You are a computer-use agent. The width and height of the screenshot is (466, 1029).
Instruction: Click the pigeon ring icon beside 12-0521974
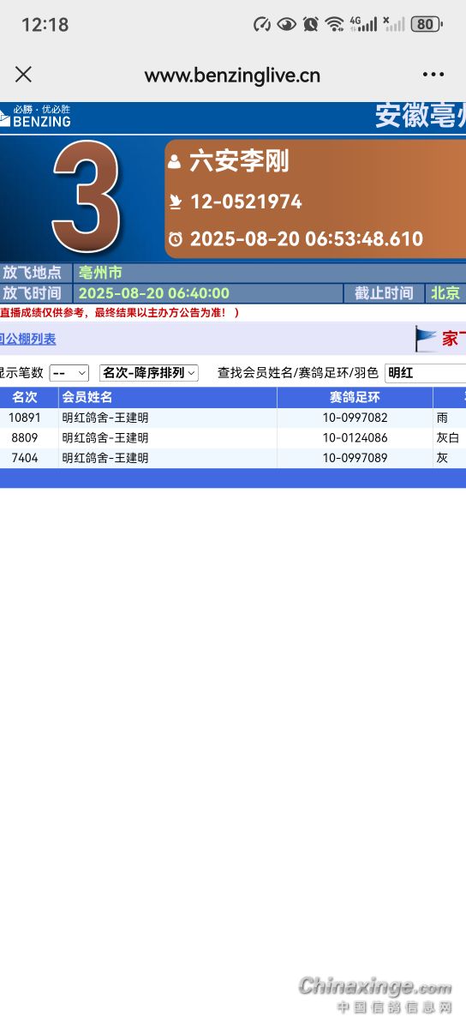(176, 202)
